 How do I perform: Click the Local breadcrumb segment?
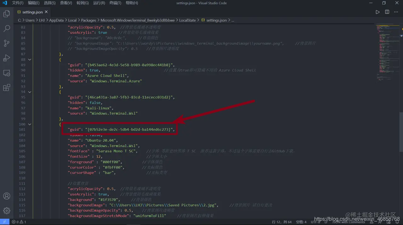tap(72, 20)
